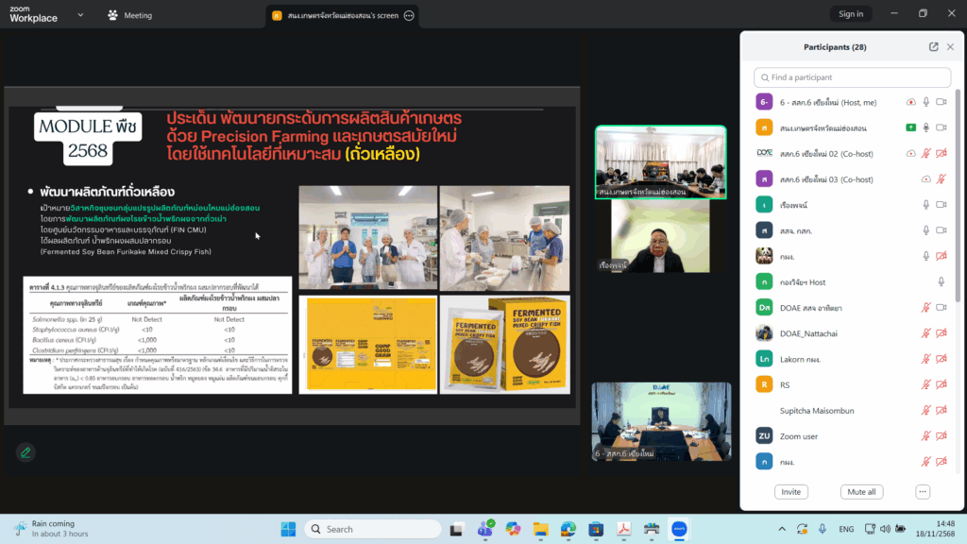This screenshot has width=967, height=544.
Task: Show hidden system tray icons
Action: 781,529
